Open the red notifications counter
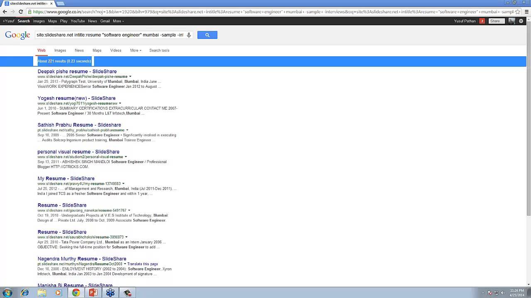Screen dimensions: 531x298 coord(482,21)
